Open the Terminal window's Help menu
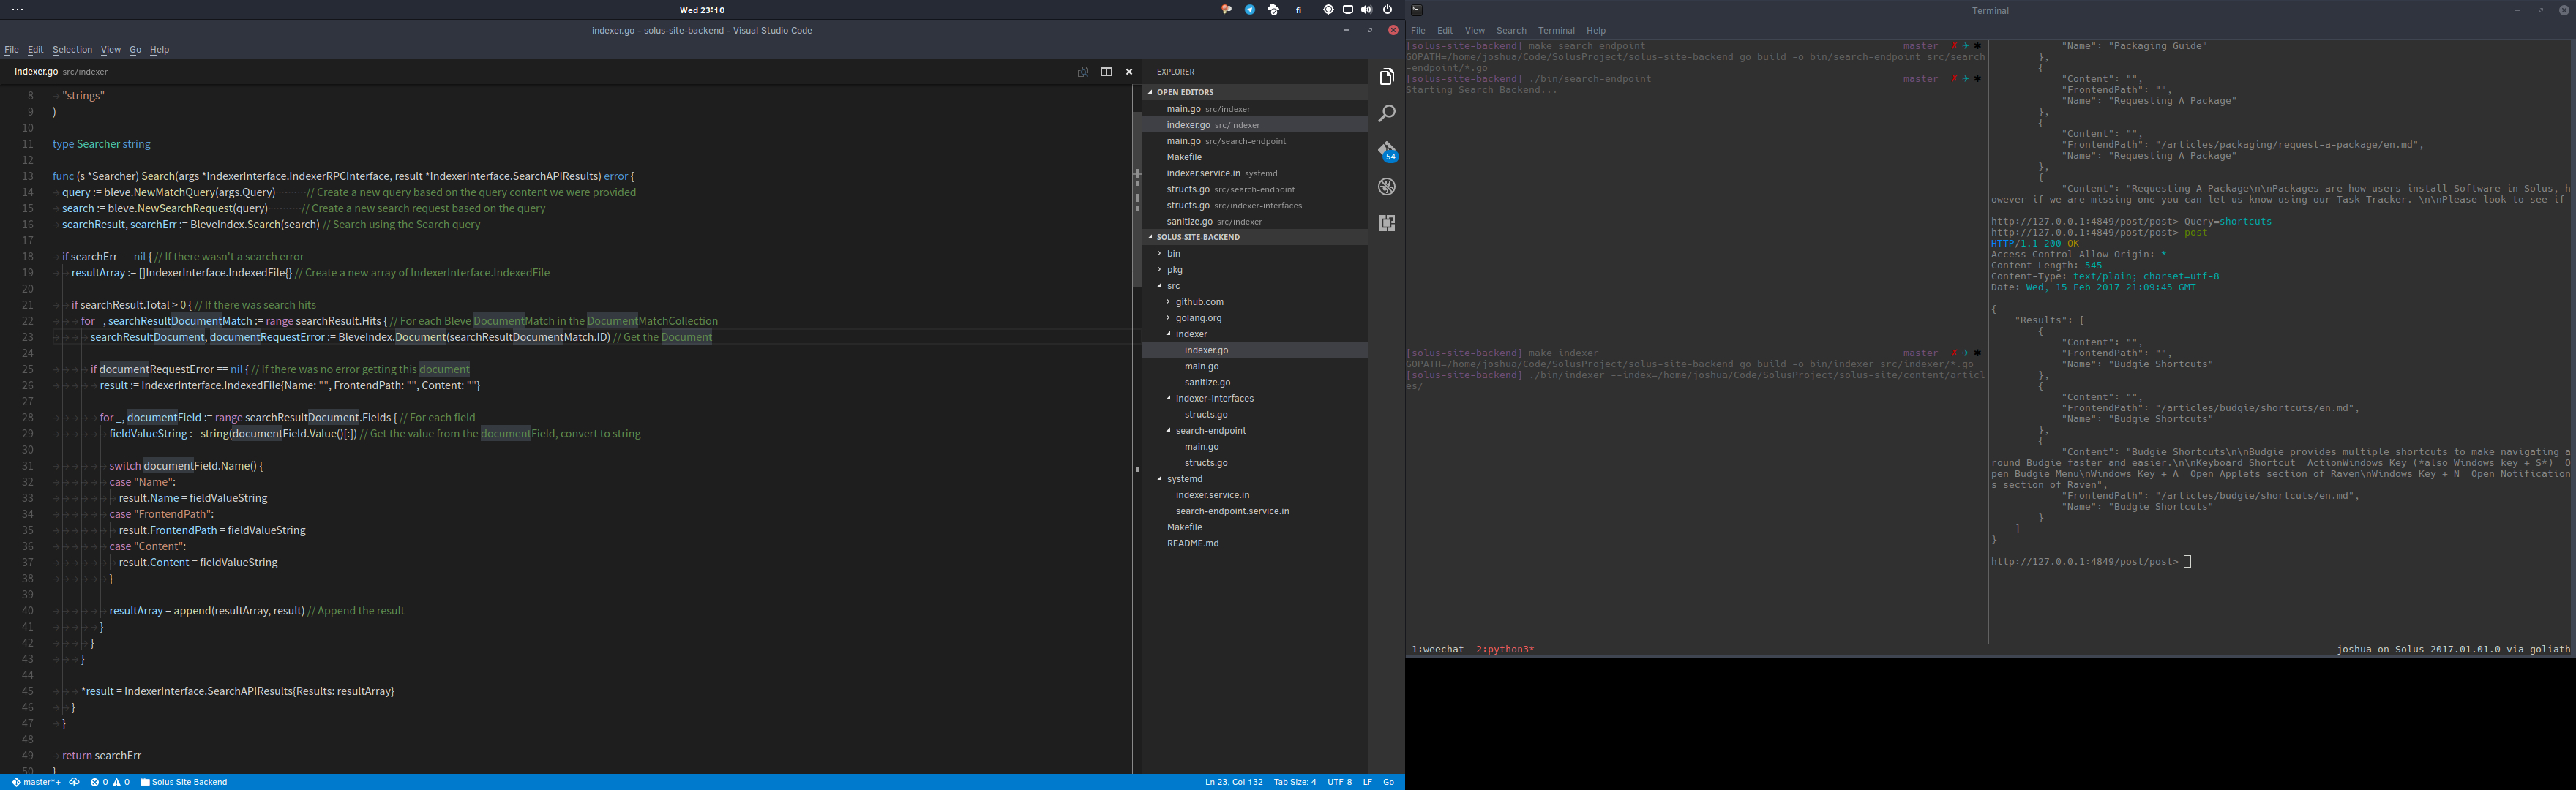 tap(1596, 31)
